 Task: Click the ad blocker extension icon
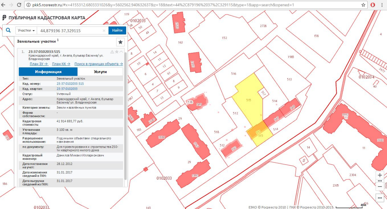pyautogui.click(x=373, y=5)
